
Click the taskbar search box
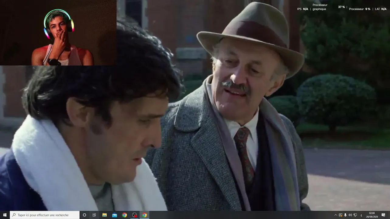coord(45,215)
